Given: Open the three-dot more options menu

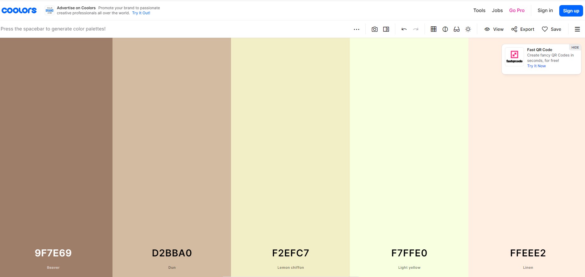Looking at the screenshot, I should tap(357, 29).
